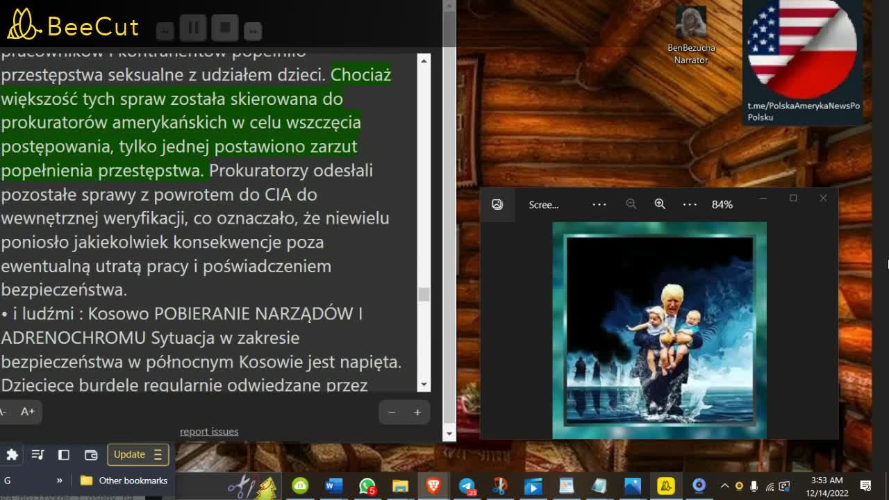889x500 pixels.
Task: Toggle the browser sidebar panel icon
Action: [x=64, y=455]
